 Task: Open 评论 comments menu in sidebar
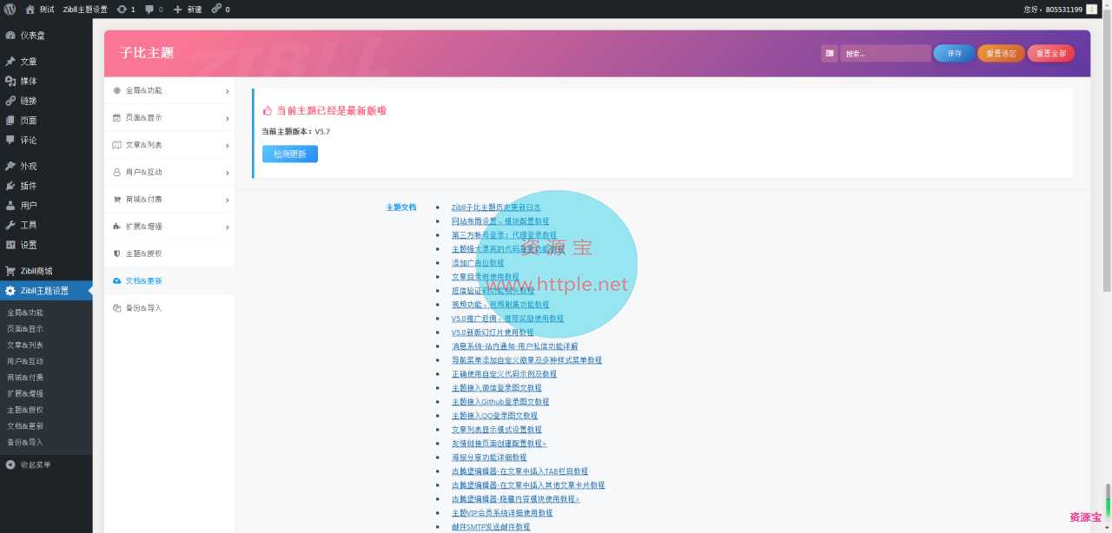click(x=46, y=140)
